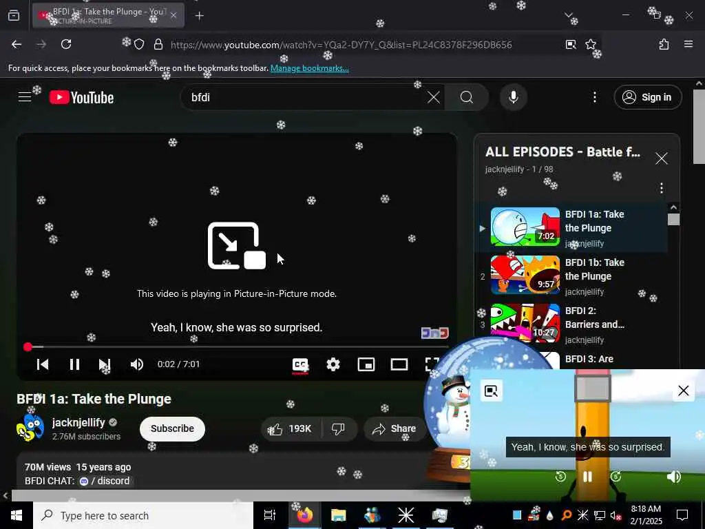Click the bfdi search input field
Image resolution: width=705 pixels, height=529 pixels.
coord(306,97)
